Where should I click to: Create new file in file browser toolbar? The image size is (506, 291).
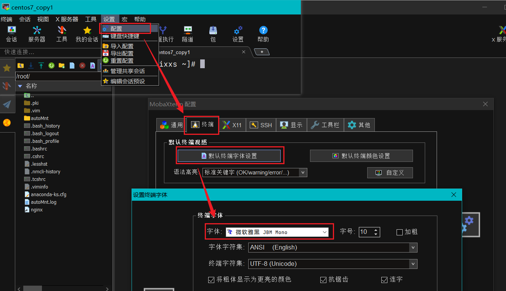(72, 66)
